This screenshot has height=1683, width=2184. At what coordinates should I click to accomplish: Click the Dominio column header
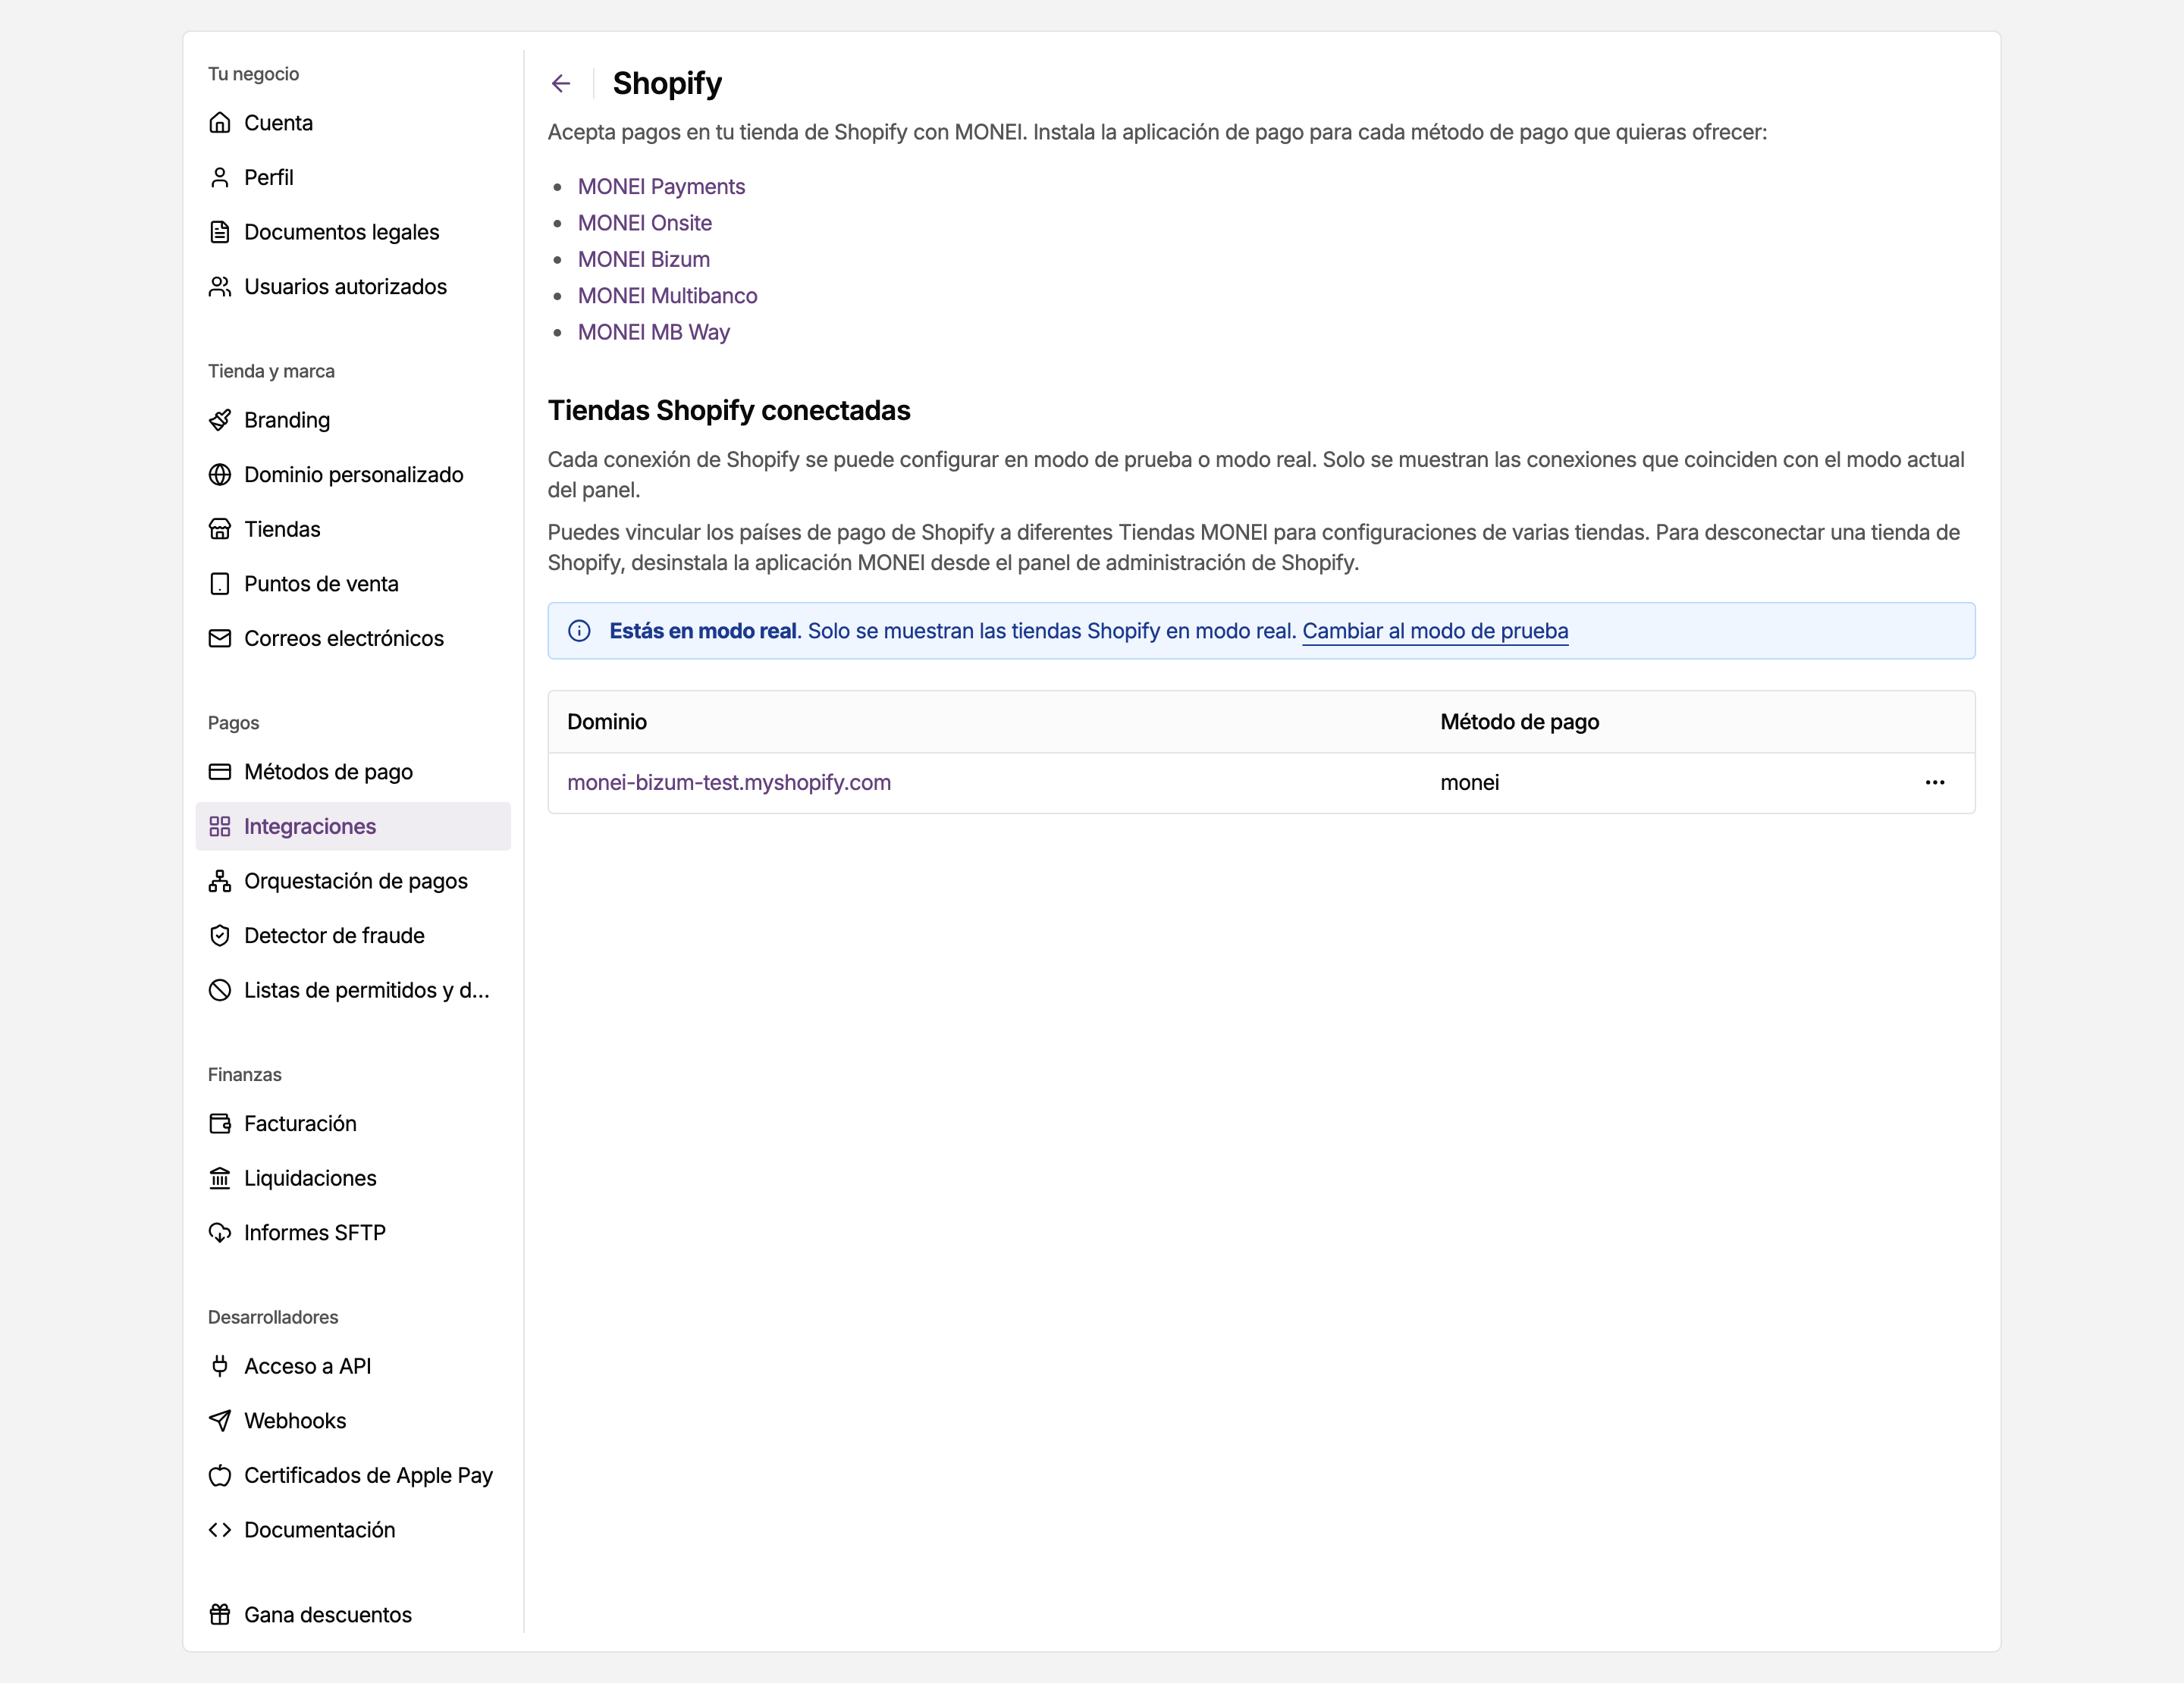pyautogui.click(x=607, y=722)
